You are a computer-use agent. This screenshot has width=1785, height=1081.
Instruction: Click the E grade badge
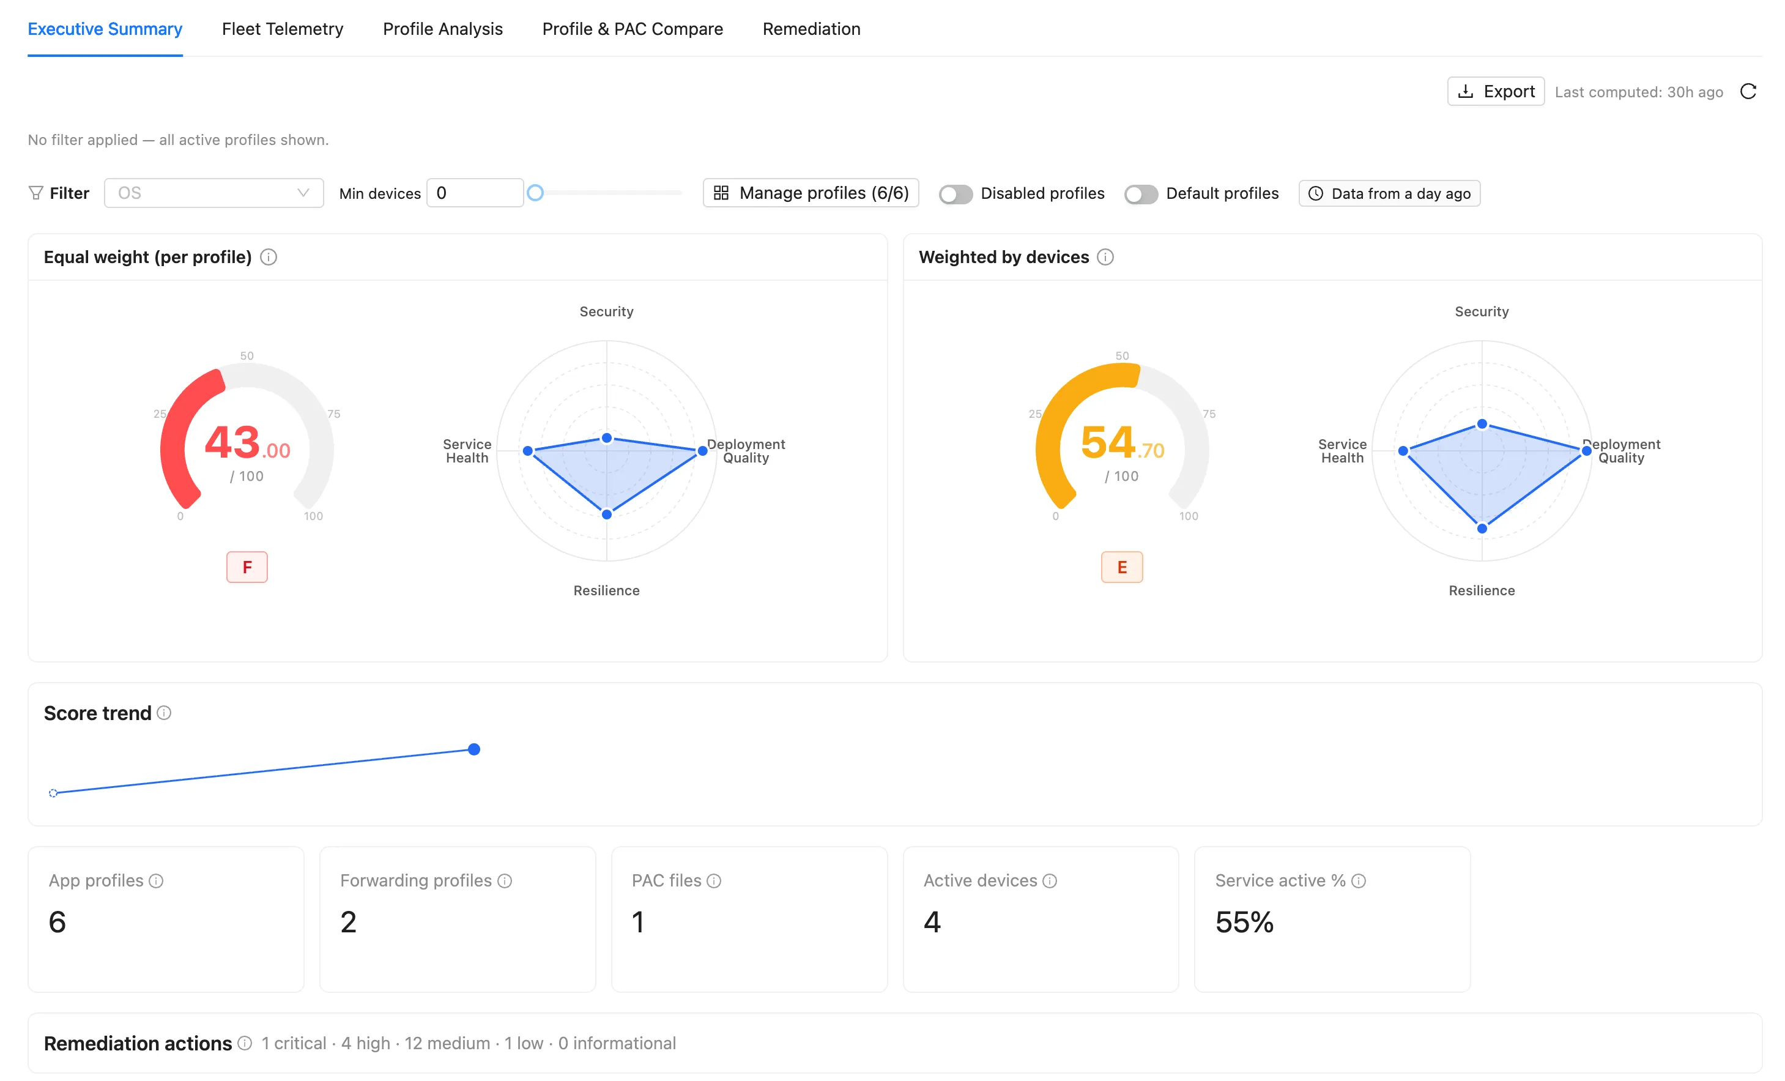tap(1122, 567)
